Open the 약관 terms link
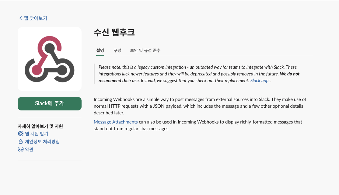Image resolution: width=339 pixels, height=195 pixels. [29, 149]
